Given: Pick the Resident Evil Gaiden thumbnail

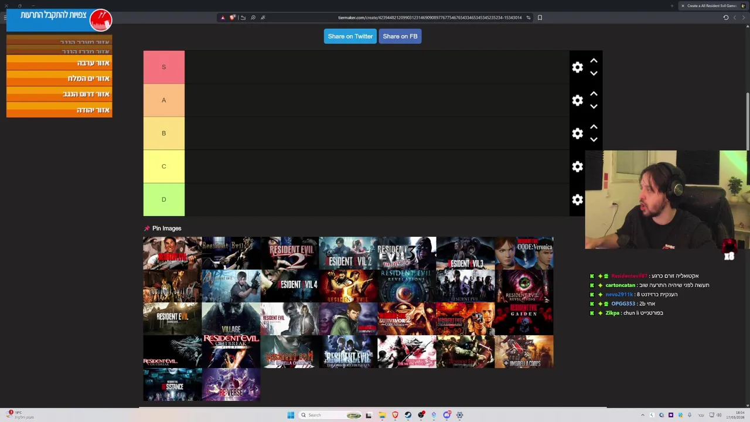Looking at the screenshot, I should point(524,319).
